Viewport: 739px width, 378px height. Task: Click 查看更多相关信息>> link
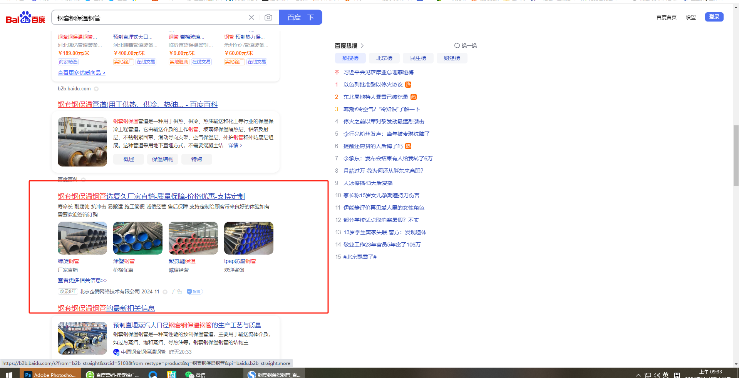click(x=82, y=280)
